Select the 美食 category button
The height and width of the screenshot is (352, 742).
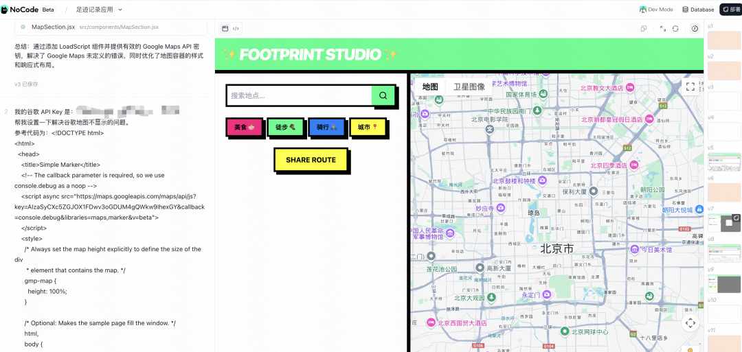click(244, 127)
